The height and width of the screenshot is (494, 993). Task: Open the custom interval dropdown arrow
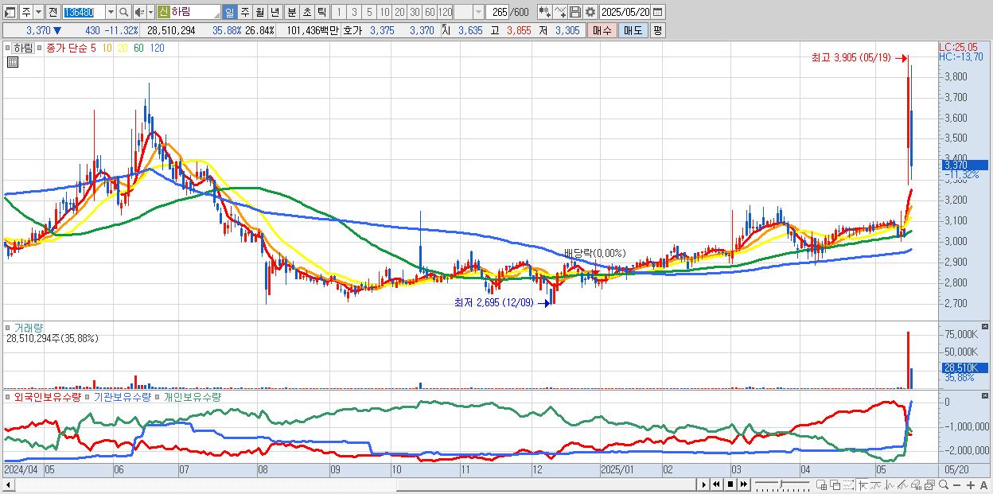coord(478,12)
